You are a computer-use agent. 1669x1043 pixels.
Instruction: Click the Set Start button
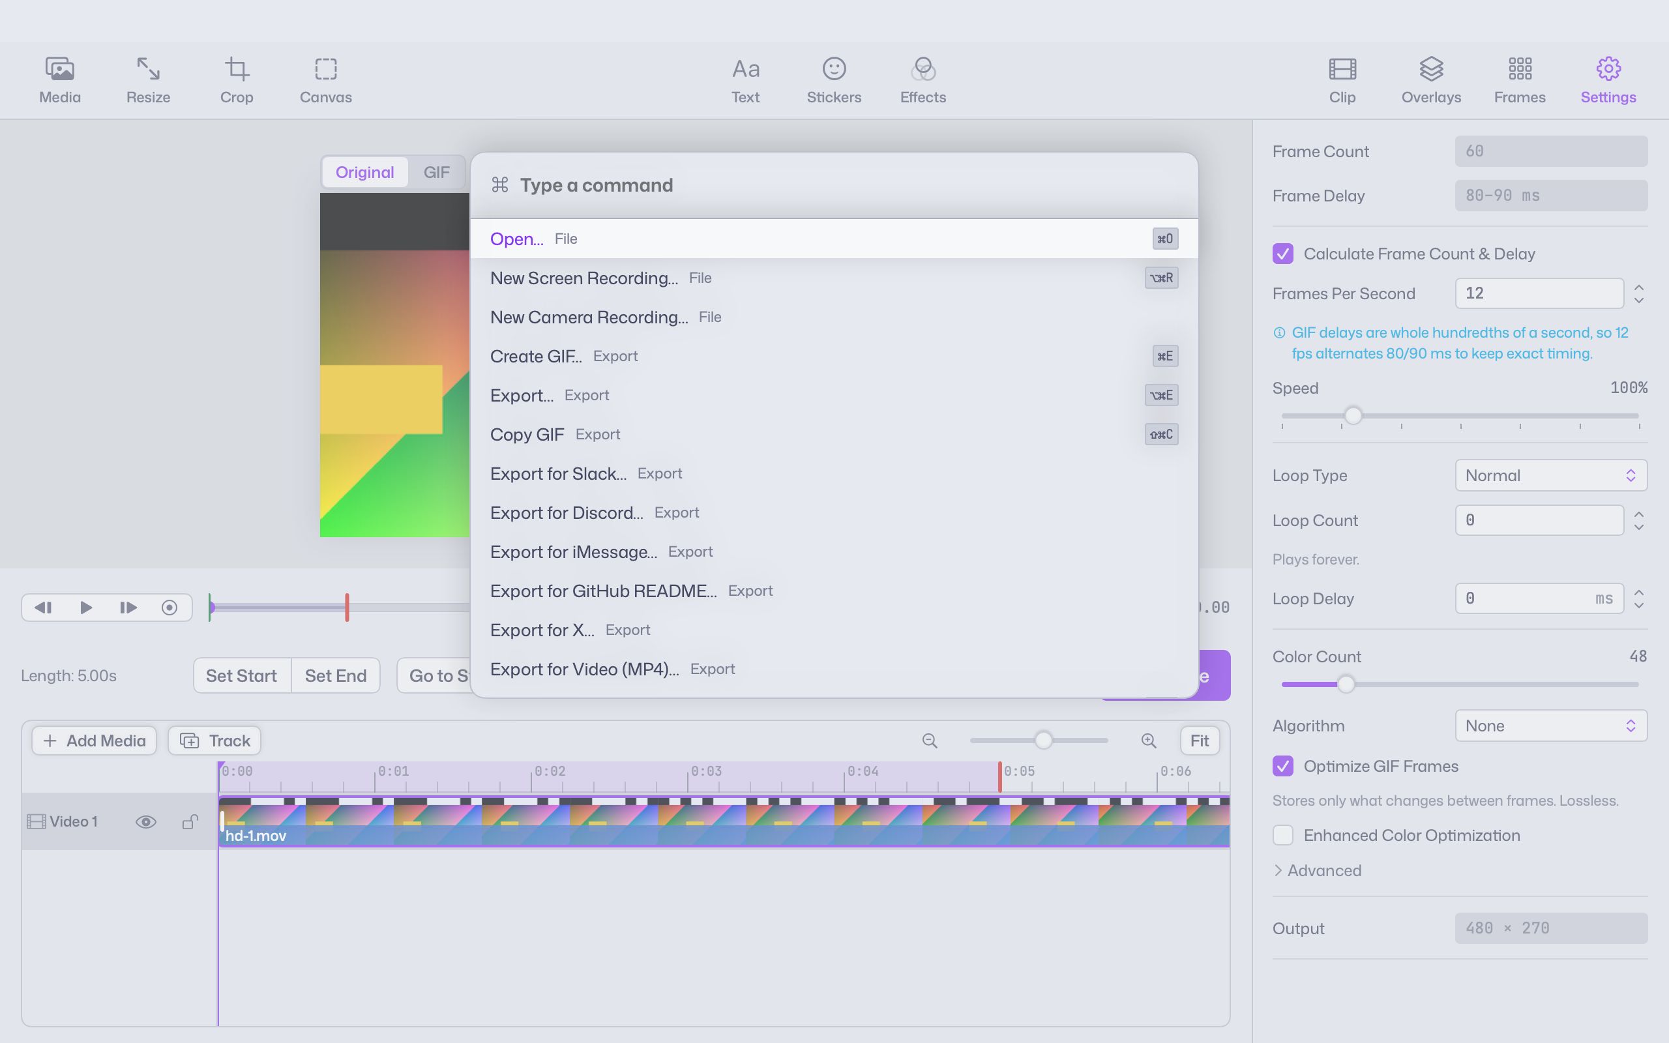(241, 675)
